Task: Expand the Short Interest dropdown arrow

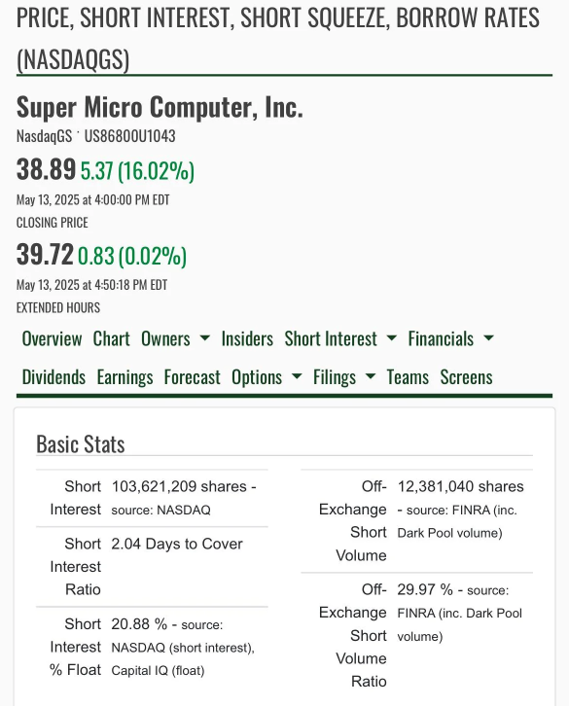Action: 392,338
